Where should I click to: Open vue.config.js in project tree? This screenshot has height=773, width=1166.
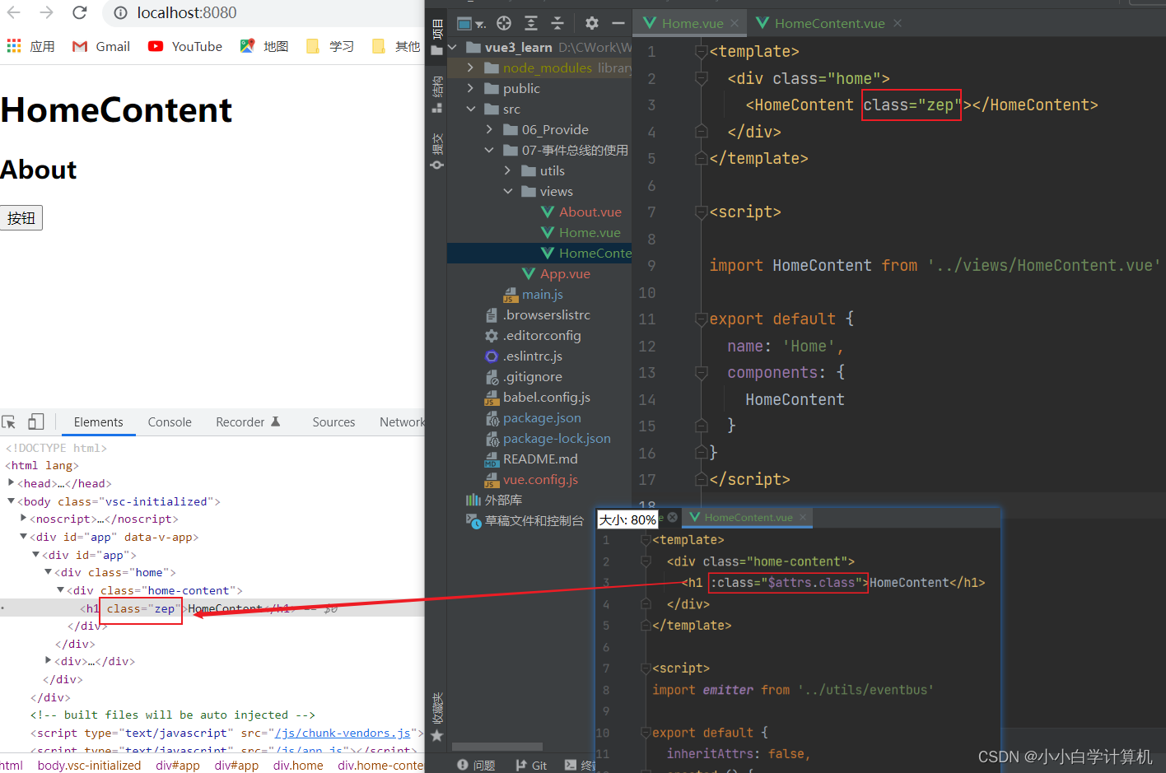[x=531, y=479]
